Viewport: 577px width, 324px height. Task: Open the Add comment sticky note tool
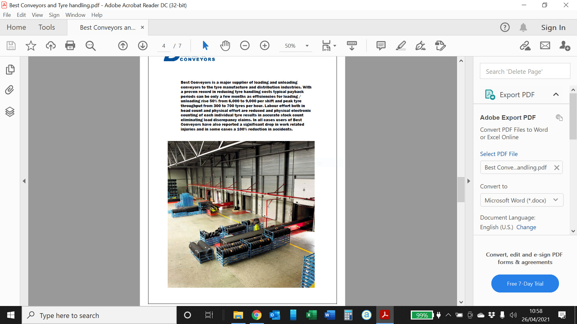(381, 46)
